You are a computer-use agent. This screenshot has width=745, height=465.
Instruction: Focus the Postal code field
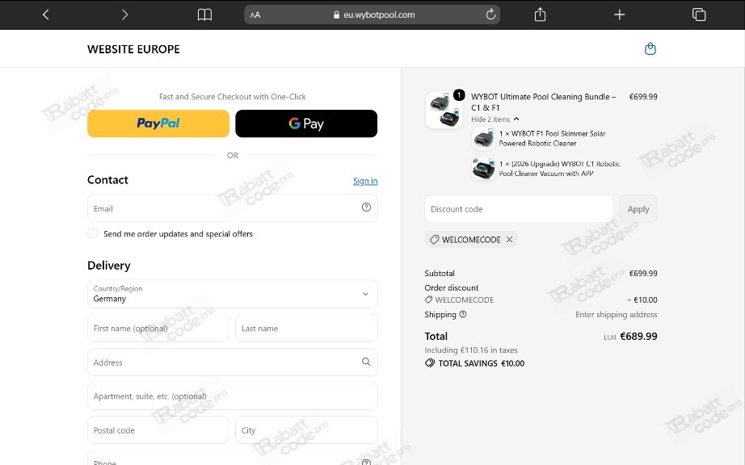click(158, 430)
